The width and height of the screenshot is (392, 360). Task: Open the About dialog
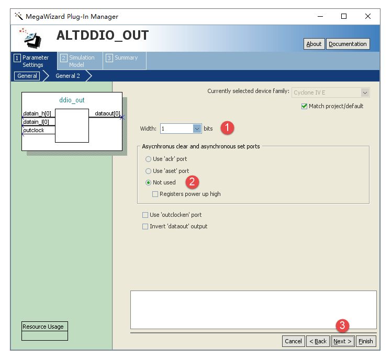[x=314, y=44]
